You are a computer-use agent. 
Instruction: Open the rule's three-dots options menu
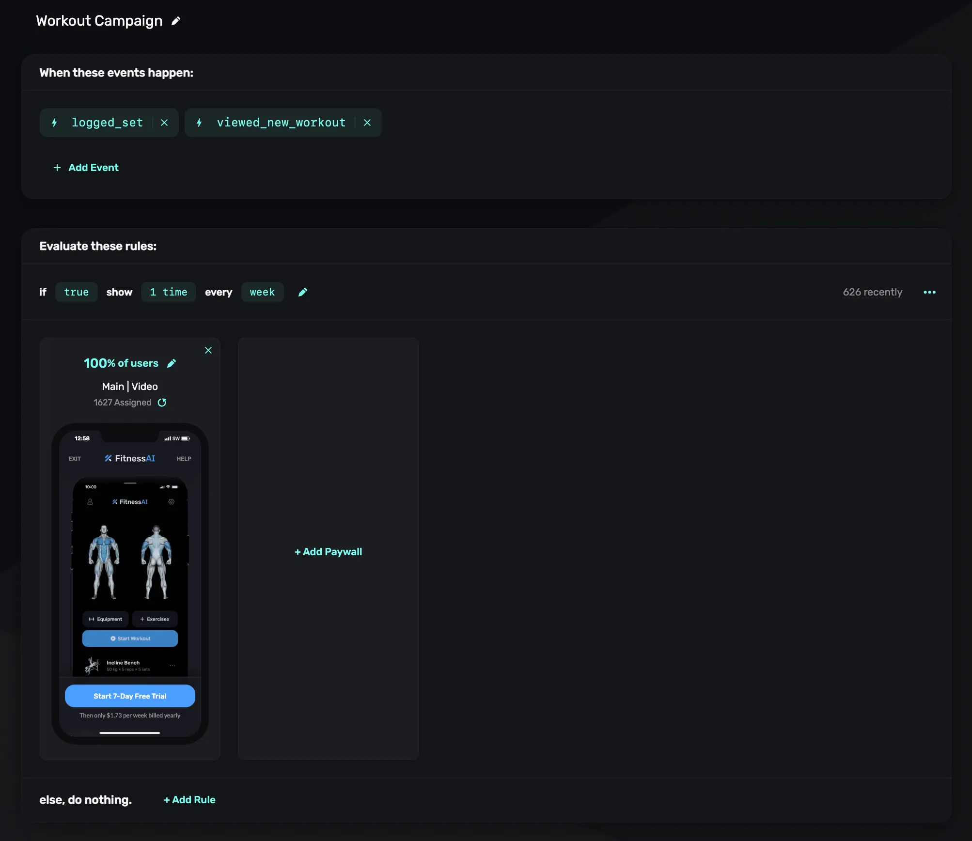(x=929, y=292)
